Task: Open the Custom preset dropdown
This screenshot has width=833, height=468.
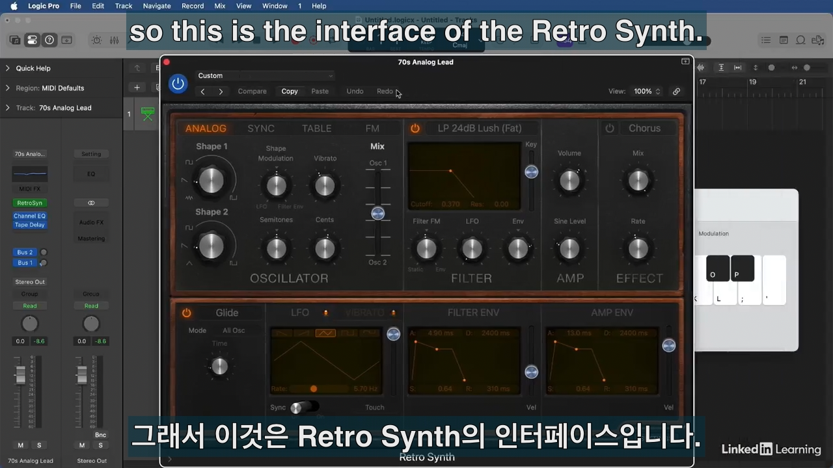Action: click(x=265, y=75)
